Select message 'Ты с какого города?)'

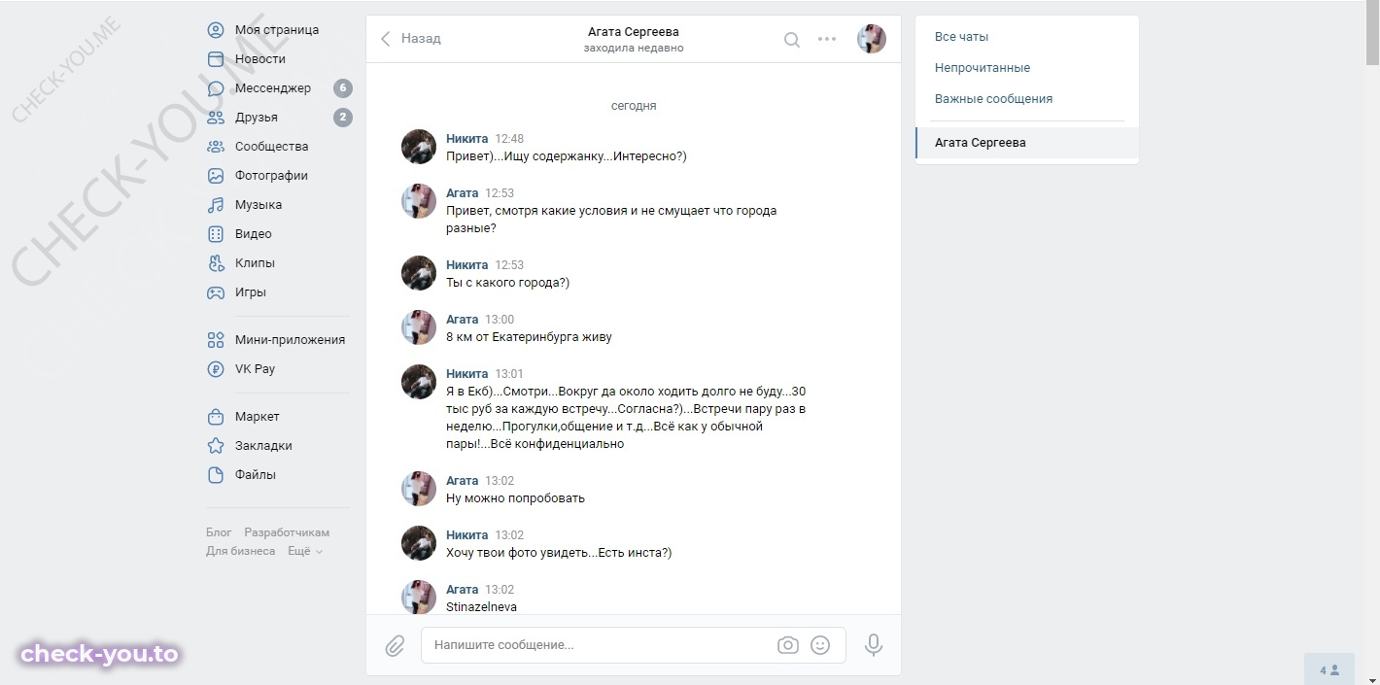tap(507, 283)
